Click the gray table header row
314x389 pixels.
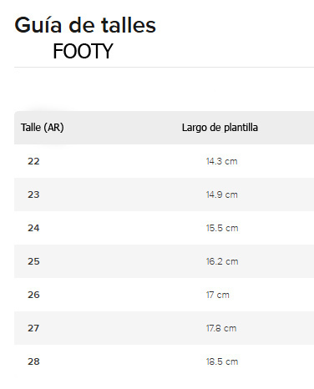click(164, 128)
